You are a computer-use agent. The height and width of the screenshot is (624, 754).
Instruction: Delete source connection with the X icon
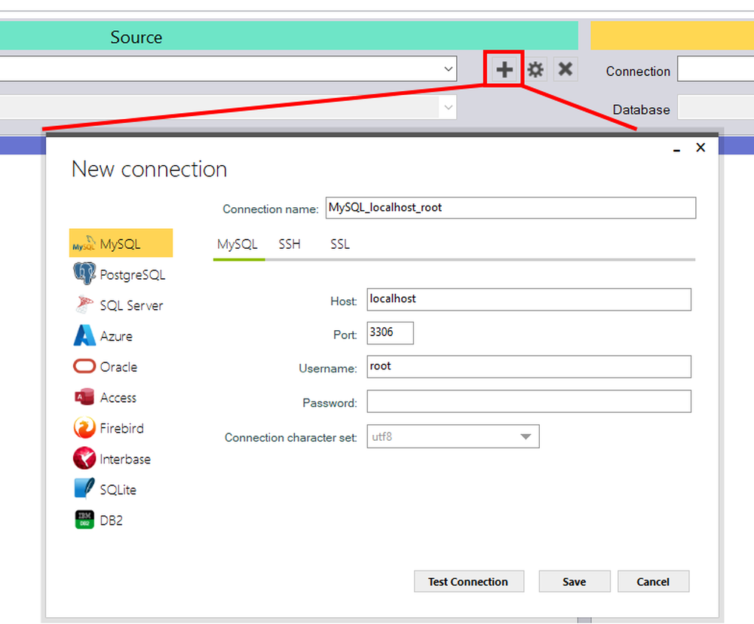pyautogui.click(x=565, y=69)
